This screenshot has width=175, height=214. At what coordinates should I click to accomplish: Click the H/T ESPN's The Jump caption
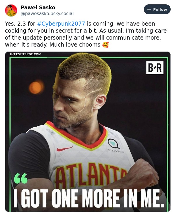pyautogui.click(x=26, y=54)
